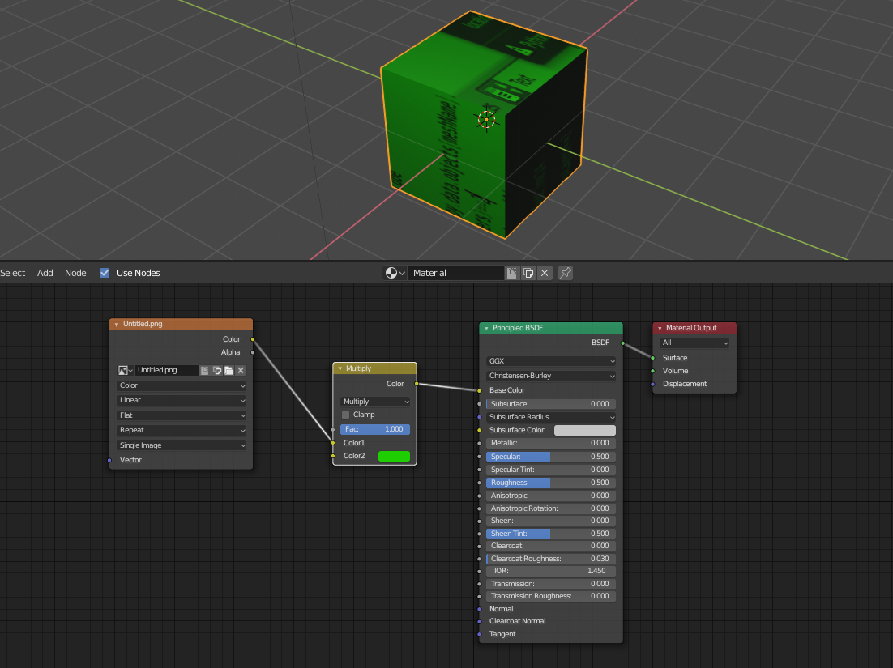Click the Material name text field

[455, 272]
